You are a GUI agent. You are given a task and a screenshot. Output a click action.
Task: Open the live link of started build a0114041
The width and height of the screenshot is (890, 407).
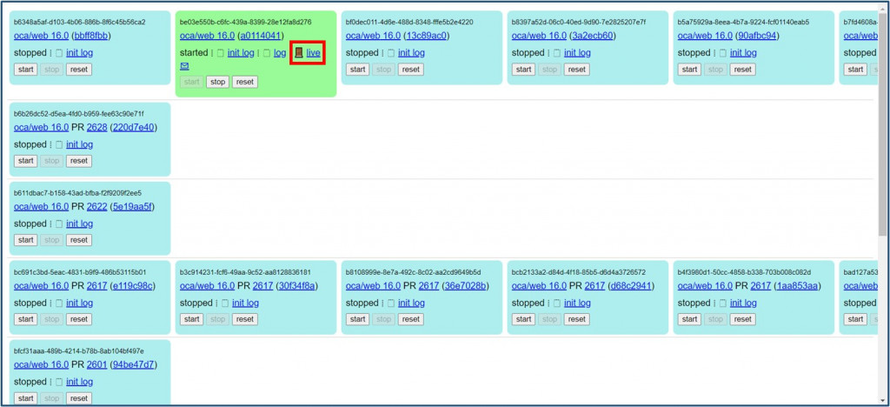(313, 53)
